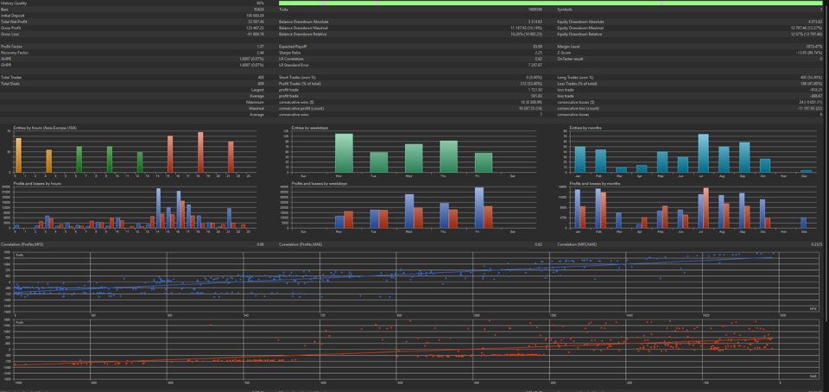Select Balance Drawdown Absolute label
This screenshot has height=392, width=829.
click(303, 22)
